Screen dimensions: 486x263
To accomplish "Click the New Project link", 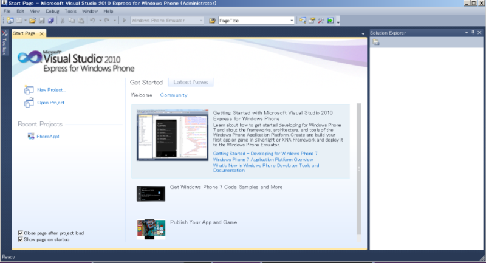I will (x=51, y=90).
